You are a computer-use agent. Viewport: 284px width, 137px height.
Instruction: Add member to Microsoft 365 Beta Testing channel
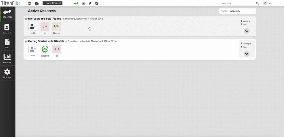point(33,26)
